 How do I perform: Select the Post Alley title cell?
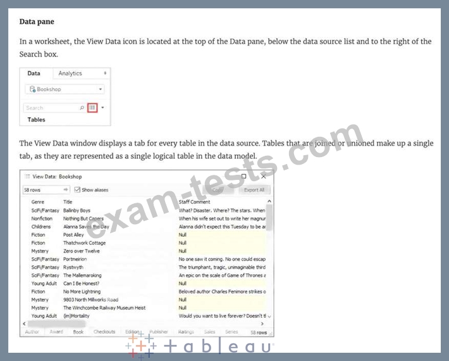pos(73,234)
